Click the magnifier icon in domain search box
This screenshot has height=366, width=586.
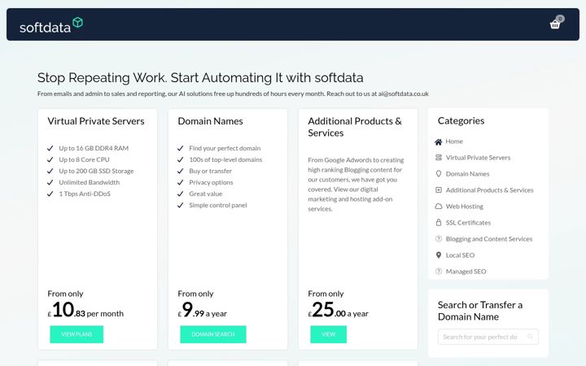530,337
